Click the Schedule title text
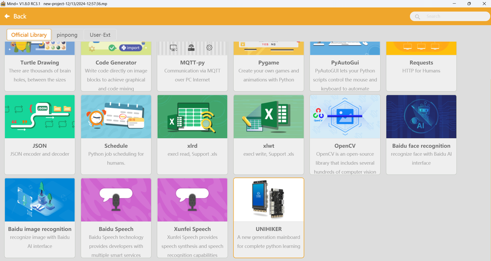The width and height of the screenshot is (491, 261). [x=116, y=146]
